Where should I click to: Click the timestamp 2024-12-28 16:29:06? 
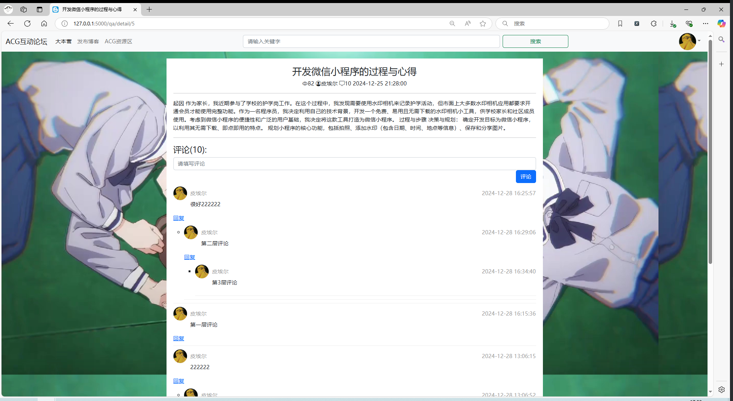coord(509,232)
